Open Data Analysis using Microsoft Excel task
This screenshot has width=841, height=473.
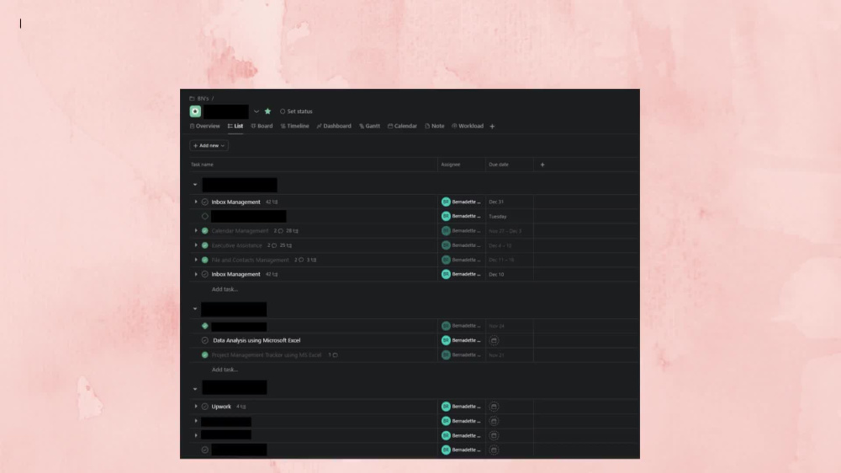click(x=257, y=340)
